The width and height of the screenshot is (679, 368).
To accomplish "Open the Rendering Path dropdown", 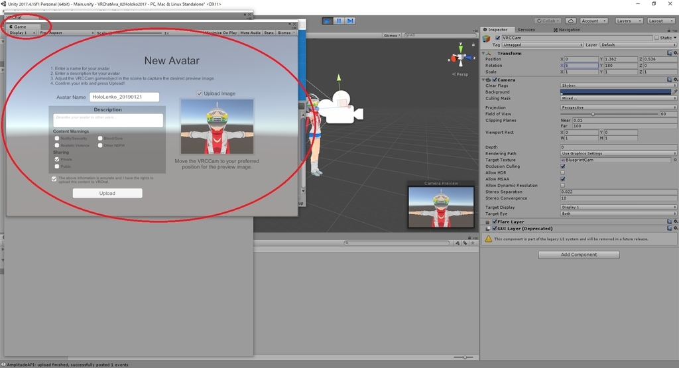I will (618, 154).
